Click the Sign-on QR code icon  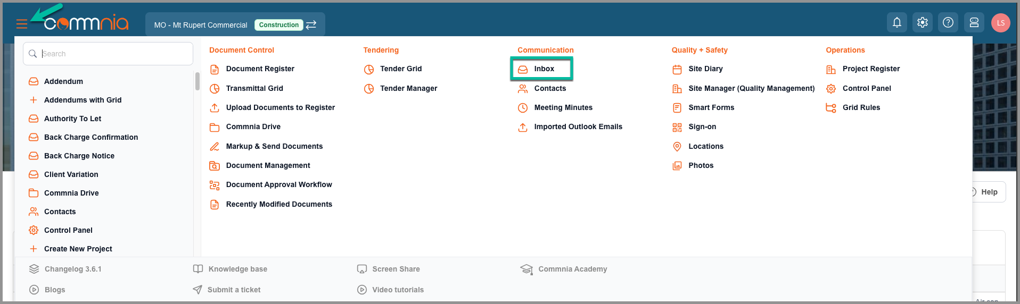pyautogui.click(x=677, y=128)
